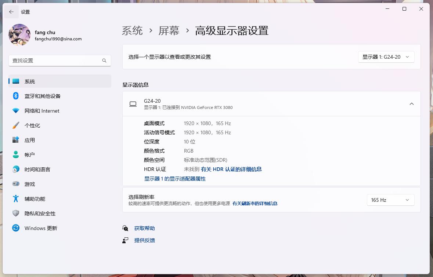This screenshot has height=277, width=433.
Task: Click the back arrow at top left
Action: 11,12
